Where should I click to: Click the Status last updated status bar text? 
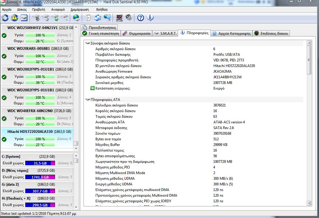tap(38, 214)
